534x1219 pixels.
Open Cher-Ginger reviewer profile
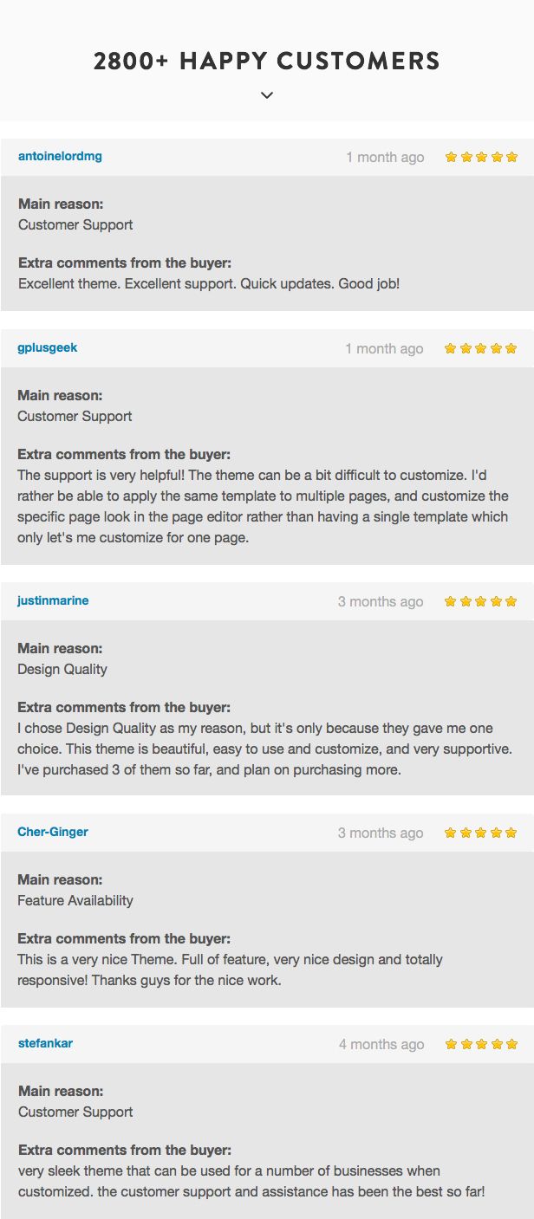click(x=53, y=833)
